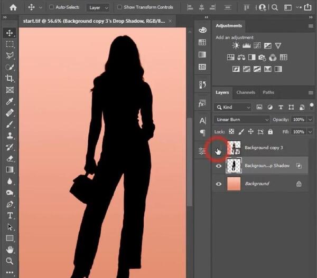Image resolution: width=317 pixels, height=278 pixels.
Task: Open the Swatches panel grid icon
Action: (202, 42)
